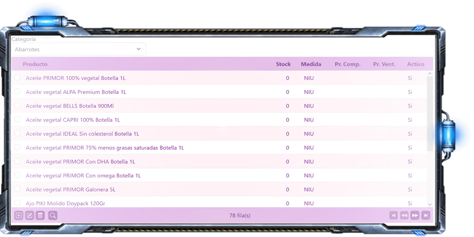Check the Aceite PRIMOR 100% vegetal row
The height and width of the screenshot is (237, 474).
17,78
